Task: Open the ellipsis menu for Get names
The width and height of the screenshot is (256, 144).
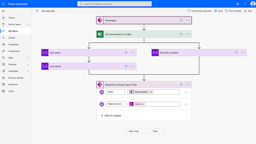Action: click(x=133, y=52)
